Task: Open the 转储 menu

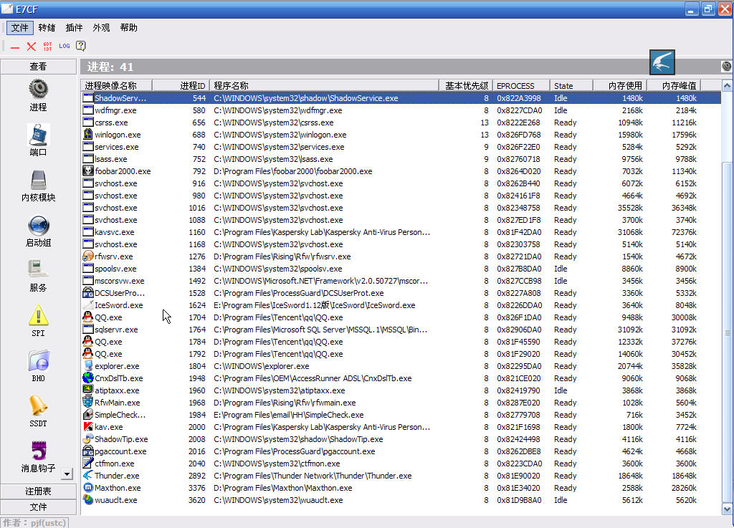Action: tap(47, 28)
